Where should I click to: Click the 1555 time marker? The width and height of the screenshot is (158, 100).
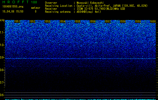(77, 21)
